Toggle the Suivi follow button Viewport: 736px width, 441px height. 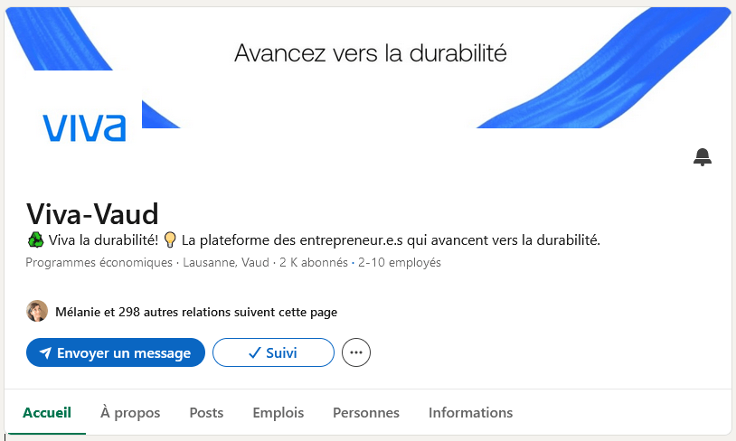(273, 353)
